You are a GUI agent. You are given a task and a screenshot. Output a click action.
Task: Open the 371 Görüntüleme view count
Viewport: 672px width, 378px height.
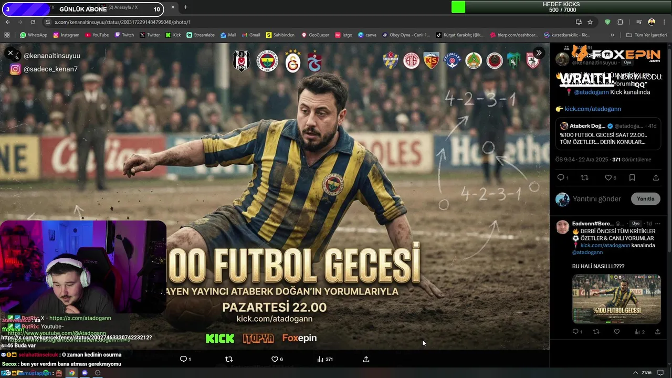[632, 160]
